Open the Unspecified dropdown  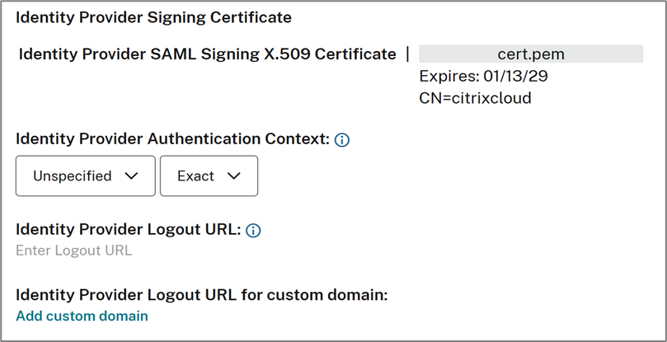pos(85,176)
